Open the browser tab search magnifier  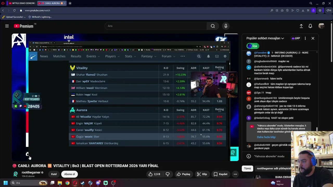(311, 3)
